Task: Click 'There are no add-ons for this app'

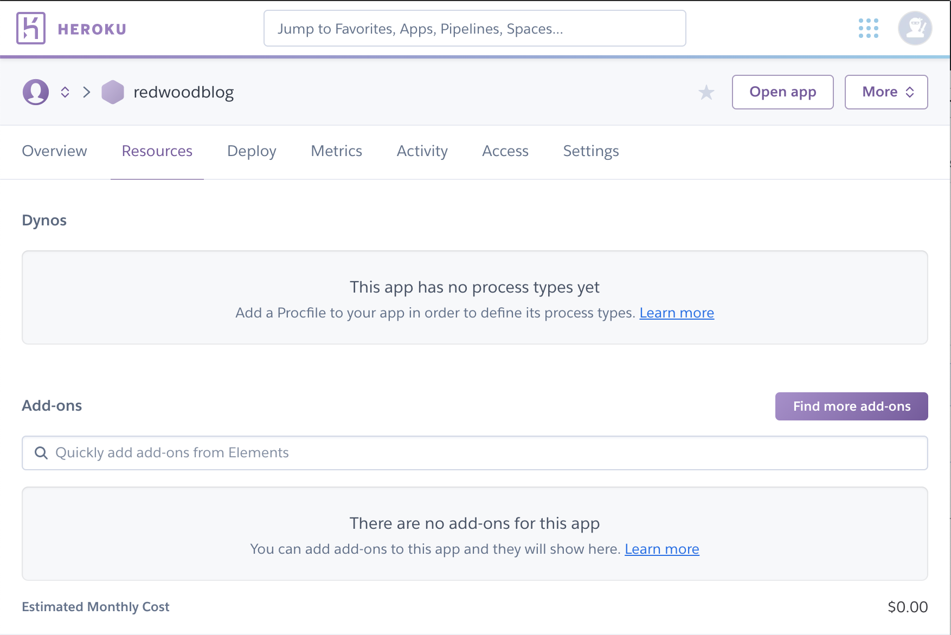Action: (x=474, y=523)
